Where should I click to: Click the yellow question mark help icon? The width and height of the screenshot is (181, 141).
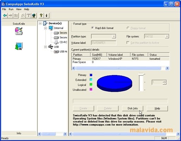(41, 16)
